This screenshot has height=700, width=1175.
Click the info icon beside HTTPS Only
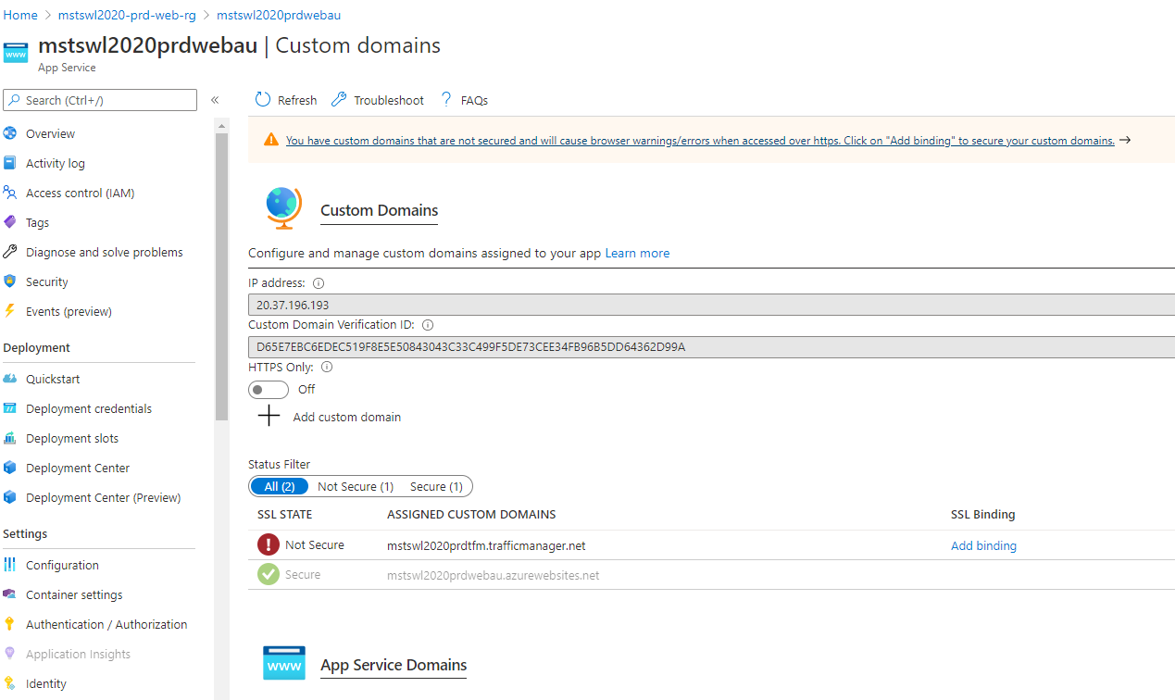[327, 367]
